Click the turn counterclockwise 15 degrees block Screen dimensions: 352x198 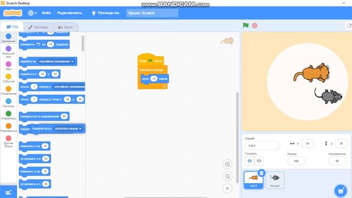tap(44, 45)
